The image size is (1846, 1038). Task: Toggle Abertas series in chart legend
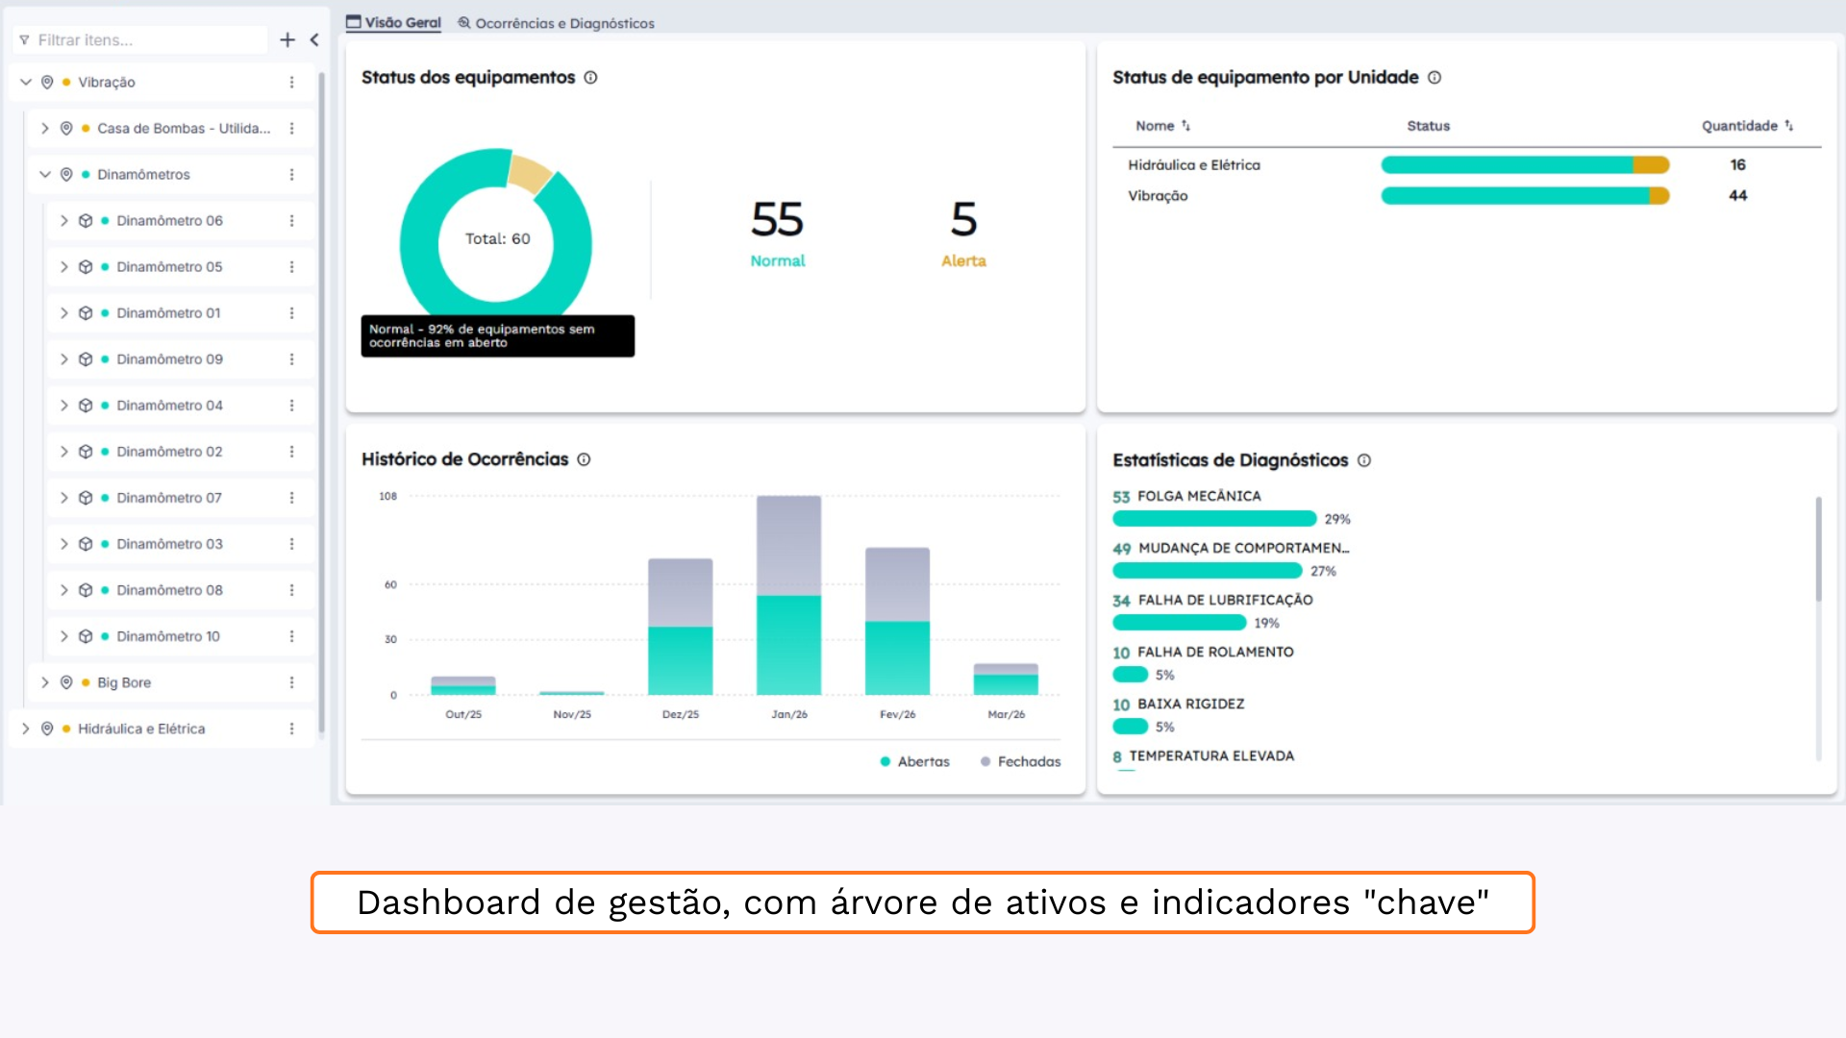click(914, 761)
